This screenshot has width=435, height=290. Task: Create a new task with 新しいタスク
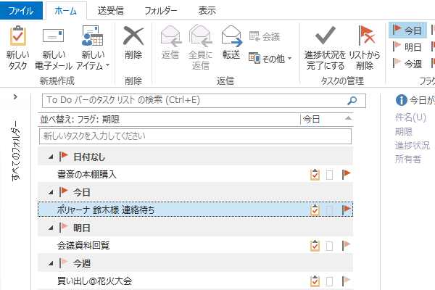(x=17, y=47)
